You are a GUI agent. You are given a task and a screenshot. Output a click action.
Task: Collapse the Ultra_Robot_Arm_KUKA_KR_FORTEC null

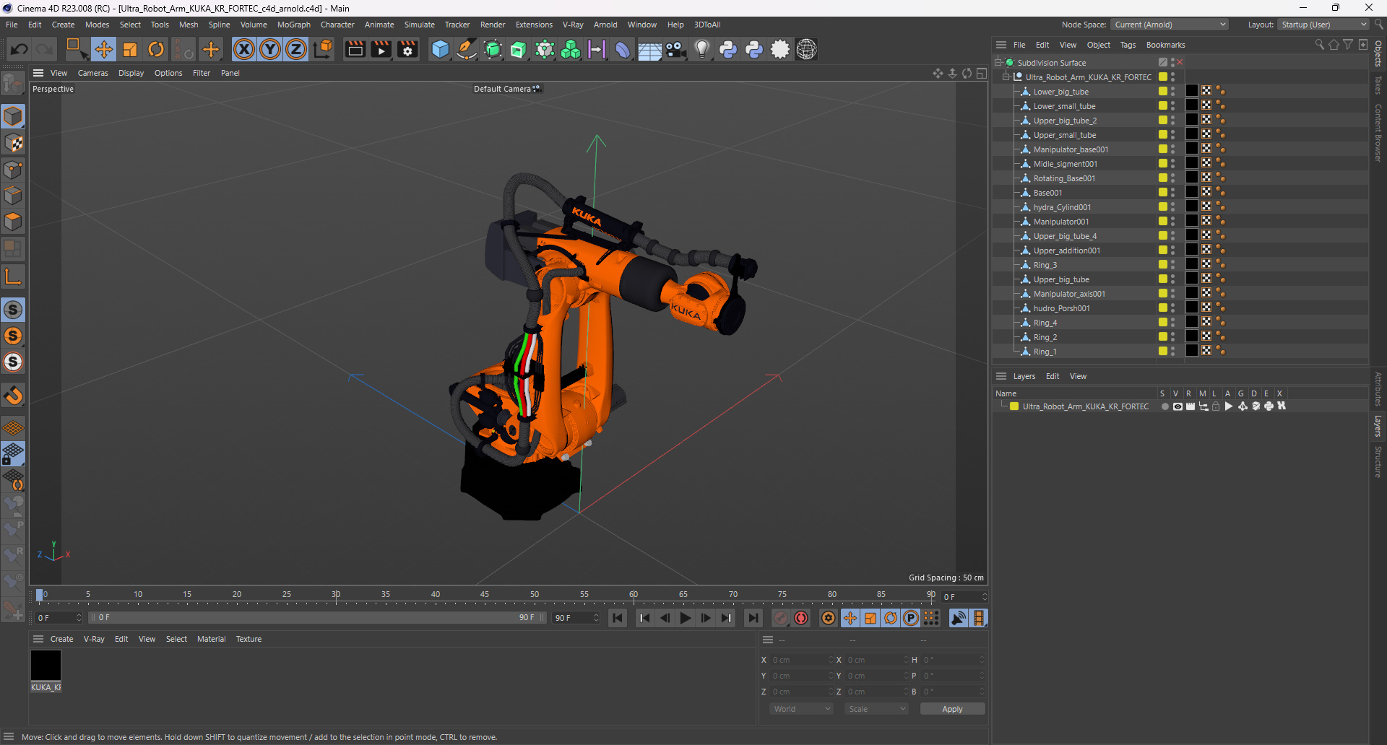(1006, 77)
